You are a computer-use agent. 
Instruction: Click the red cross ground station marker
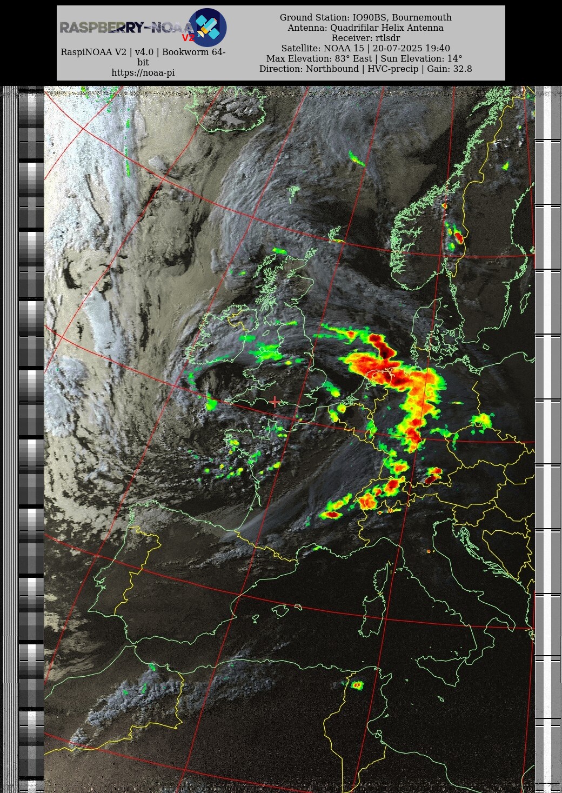[275, 402]
